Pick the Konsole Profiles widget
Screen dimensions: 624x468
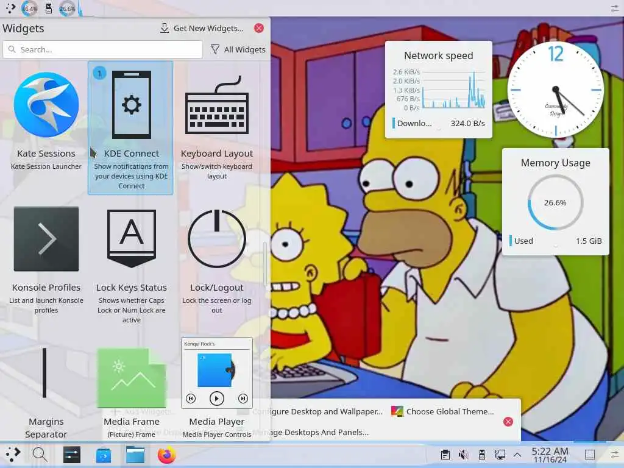click(x=46, y=263)
